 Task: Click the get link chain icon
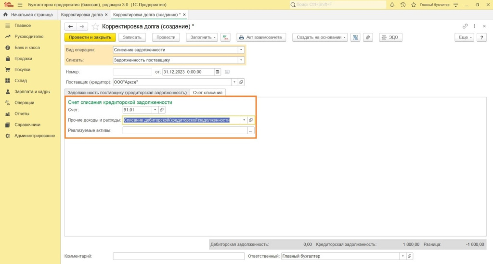[465, 26]
